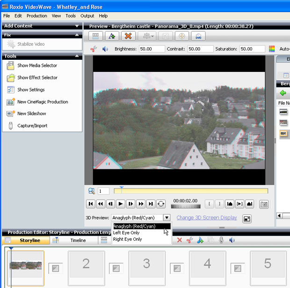Switch to the Timeline tab

click(x=78, y=240)
